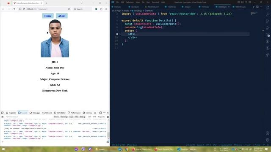
Task: Toggle the Debug console filter
Action: tap(83, 117)
